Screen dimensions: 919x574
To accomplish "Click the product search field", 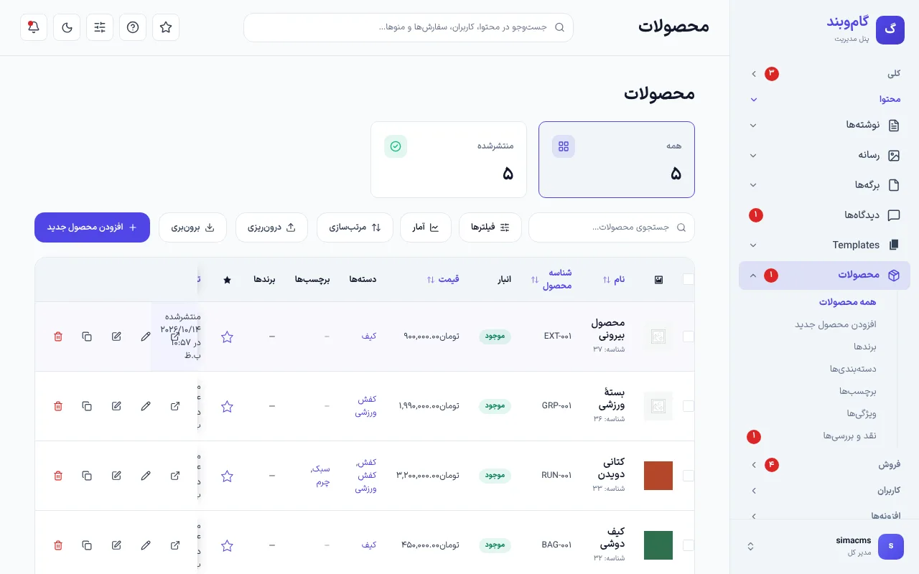I will point(612,227).
